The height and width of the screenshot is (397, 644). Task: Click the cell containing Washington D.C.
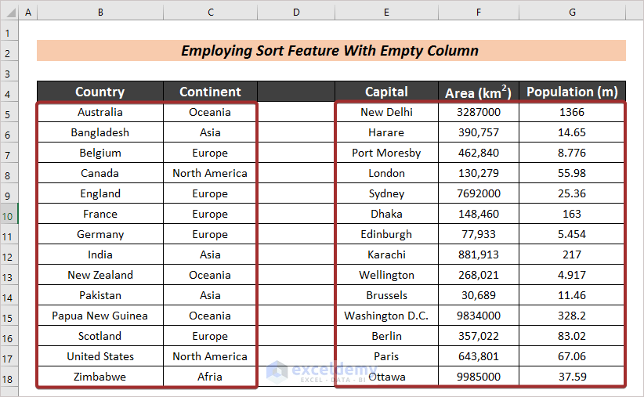click(x=386, y=316)
